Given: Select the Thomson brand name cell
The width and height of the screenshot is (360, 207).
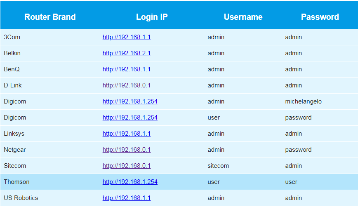Looking at the screenshot, I should point(16,182).
